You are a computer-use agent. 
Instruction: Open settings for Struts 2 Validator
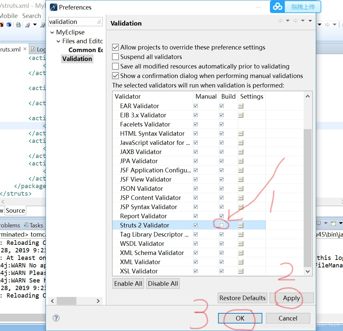pos(241,225)
